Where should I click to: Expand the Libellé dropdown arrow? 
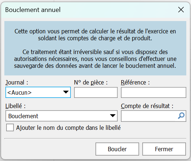[x=113, y=116]
